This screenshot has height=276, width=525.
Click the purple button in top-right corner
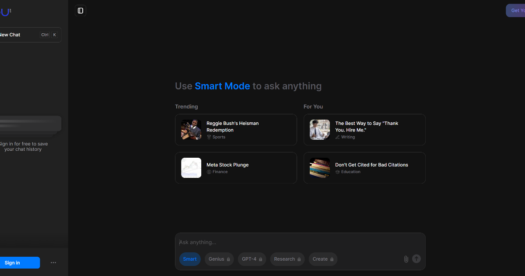tap(515, 11)
